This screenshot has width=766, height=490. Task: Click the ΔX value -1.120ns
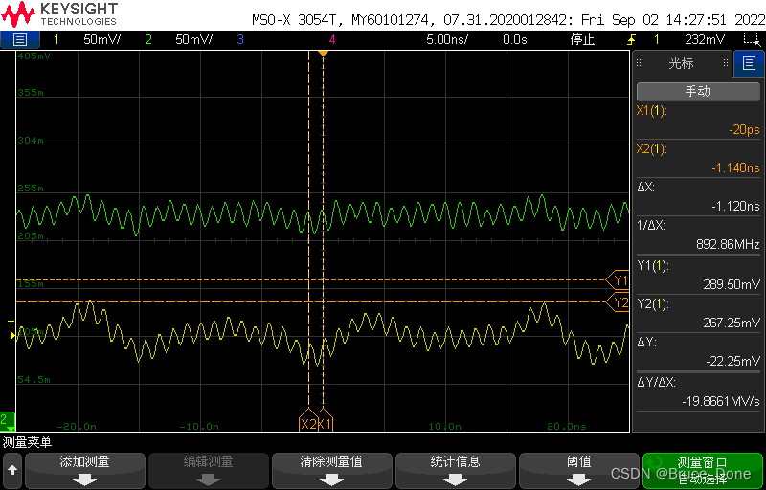pos(735,207)
